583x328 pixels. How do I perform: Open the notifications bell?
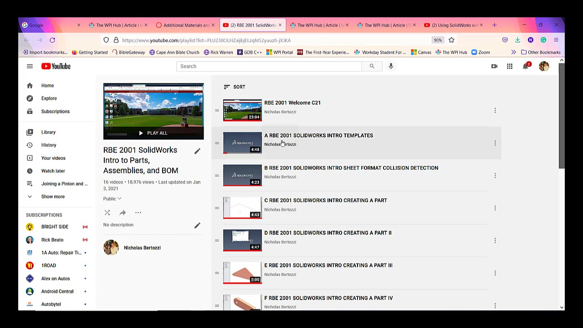coord(526,66)
